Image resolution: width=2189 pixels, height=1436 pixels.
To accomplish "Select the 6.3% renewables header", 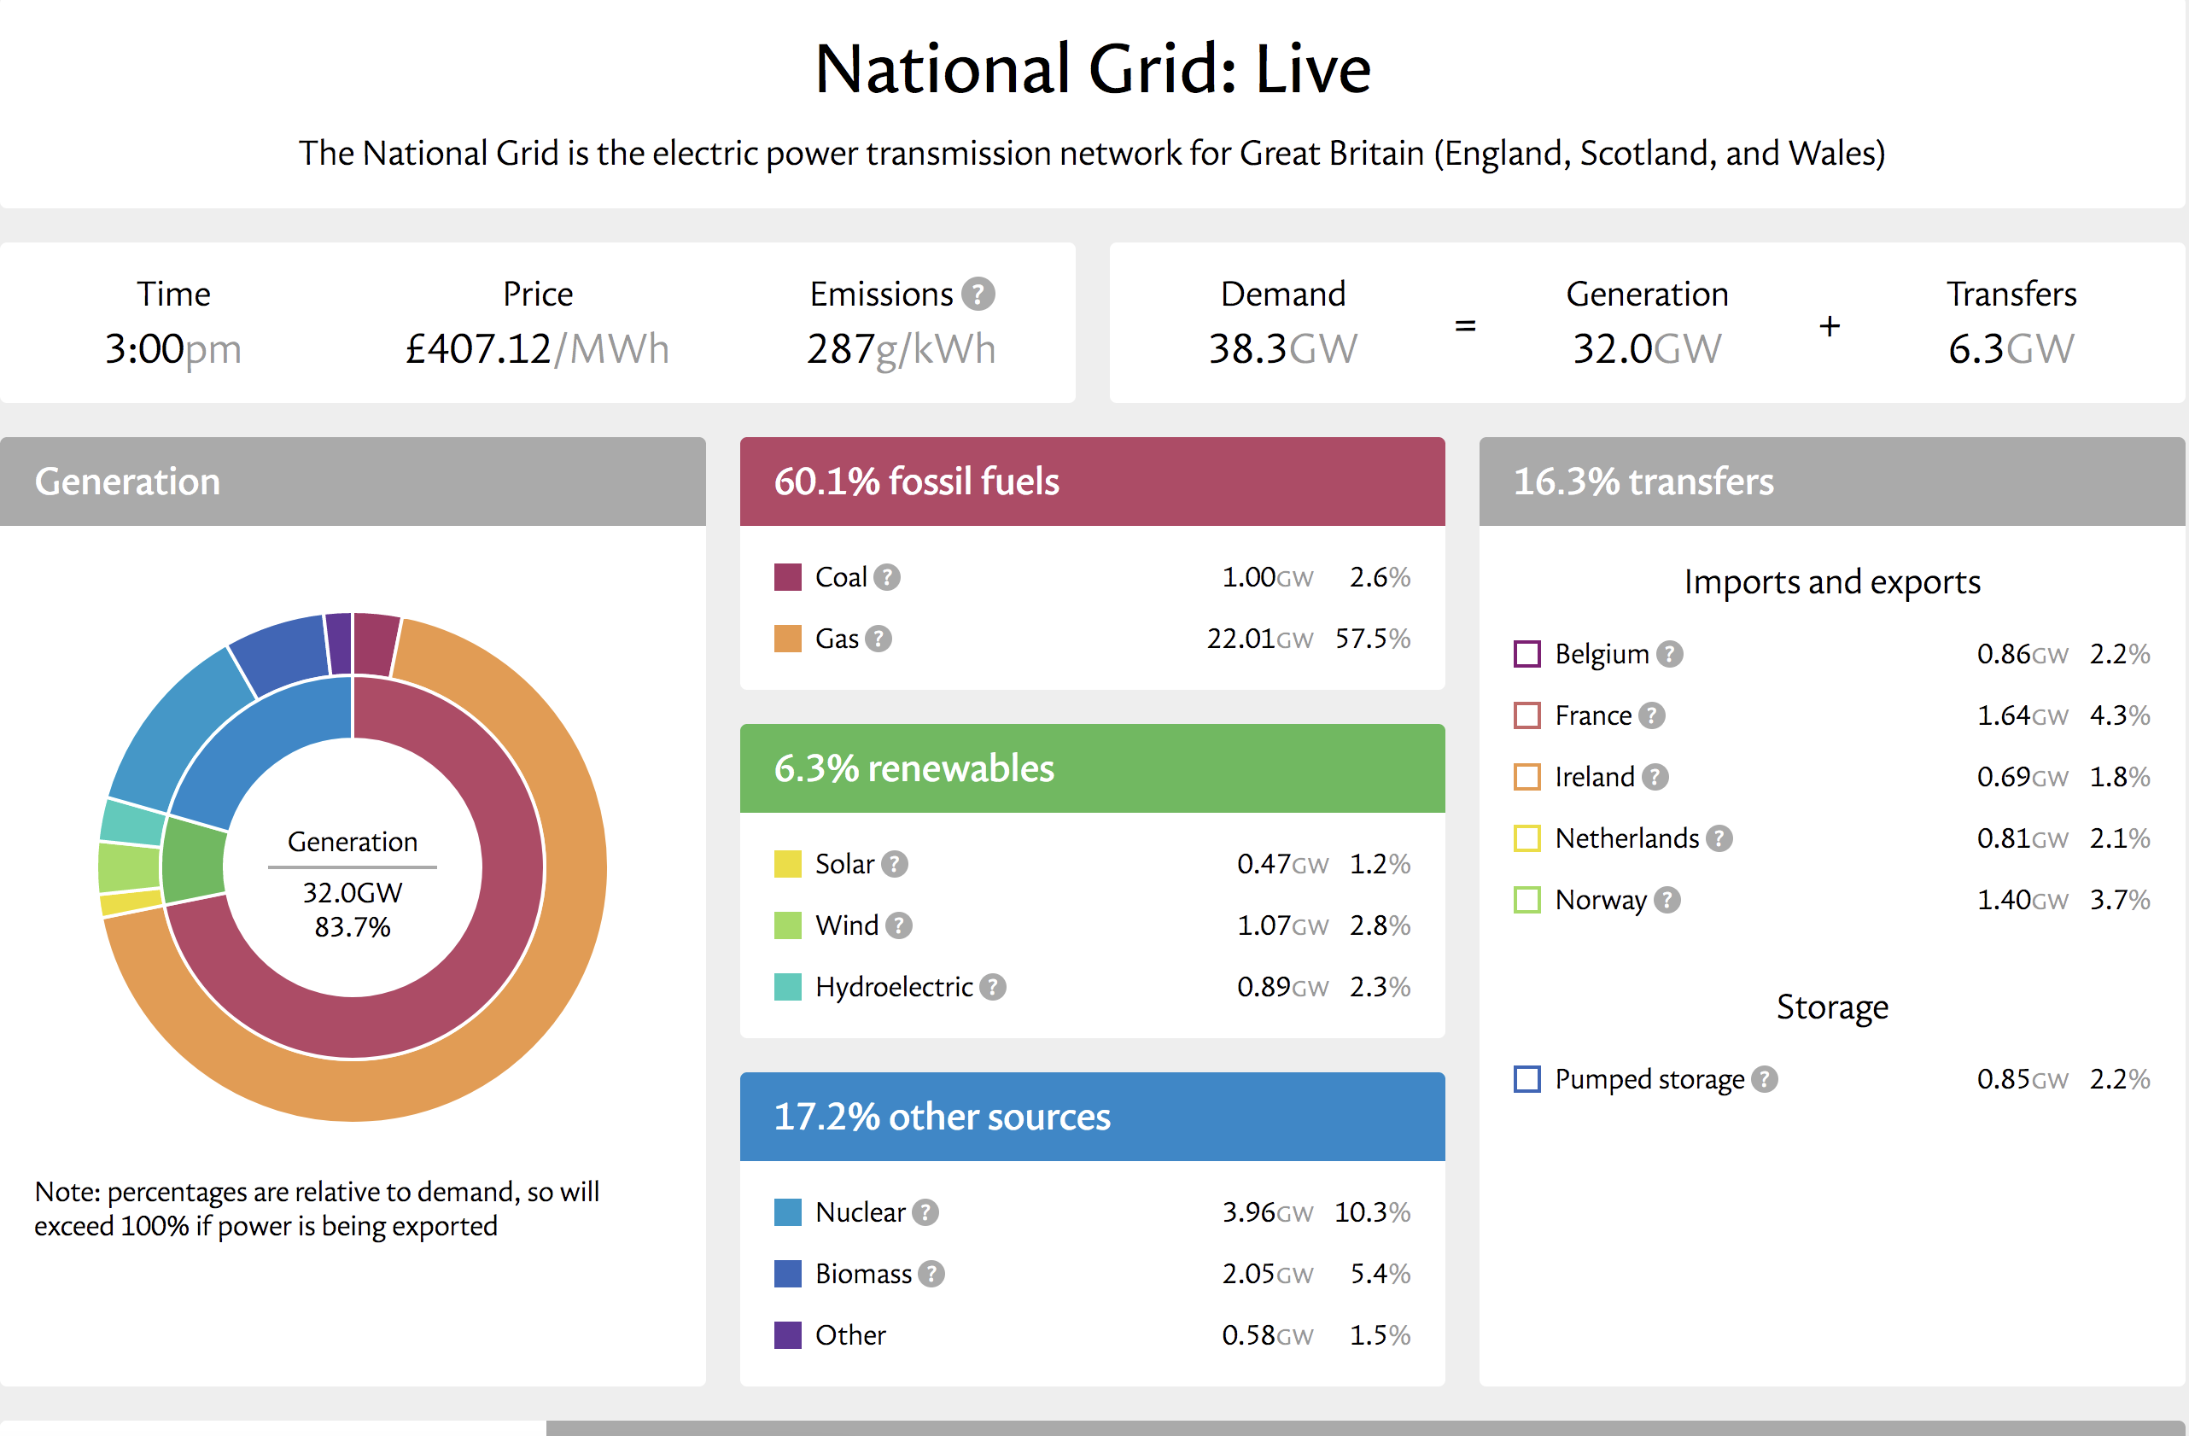I will coord(1092,769).
